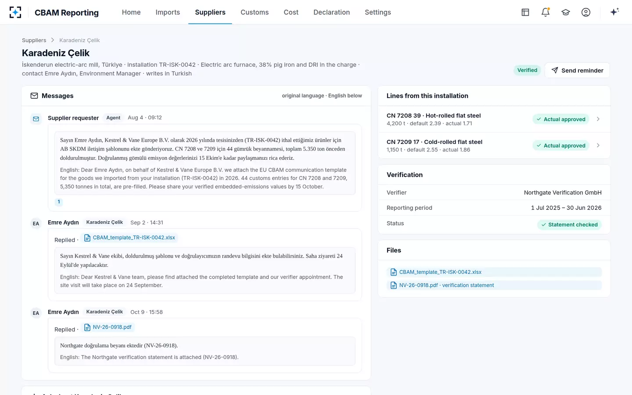This screenshot has width=632, height=395.
Task: Click the EA avatar on Oct 9 message
Action: pos(36,313)
